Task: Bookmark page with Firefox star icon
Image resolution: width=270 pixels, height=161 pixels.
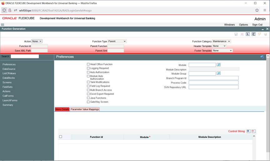Action: tap(257, 10)
